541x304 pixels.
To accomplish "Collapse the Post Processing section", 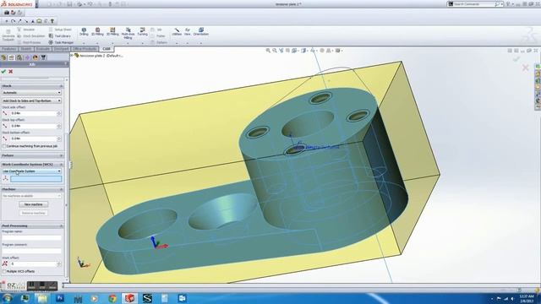I will tap(61, 225).
